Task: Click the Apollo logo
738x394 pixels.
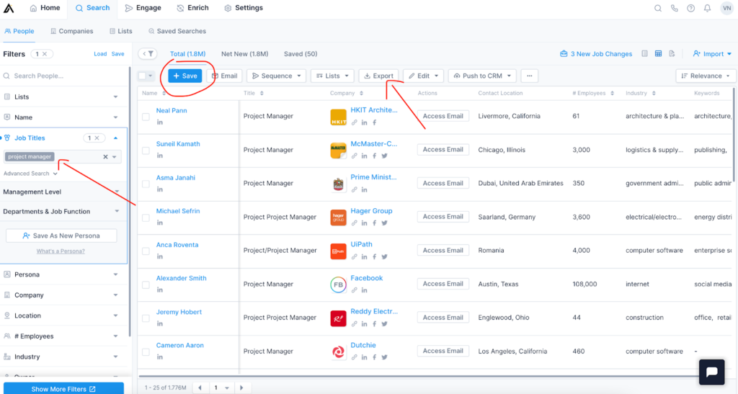Action: [9, 8]
